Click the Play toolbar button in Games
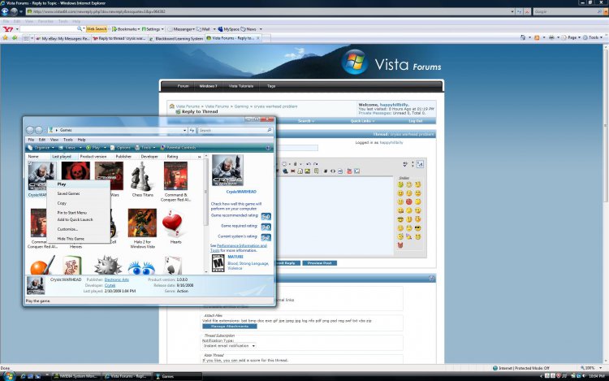The image size is (609, 381). [x=93, y=148]
